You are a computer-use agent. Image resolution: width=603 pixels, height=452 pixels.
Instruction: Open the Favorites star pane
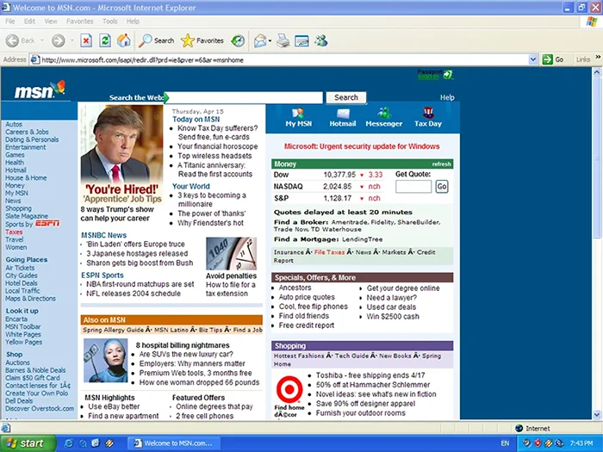click(202, 40)
